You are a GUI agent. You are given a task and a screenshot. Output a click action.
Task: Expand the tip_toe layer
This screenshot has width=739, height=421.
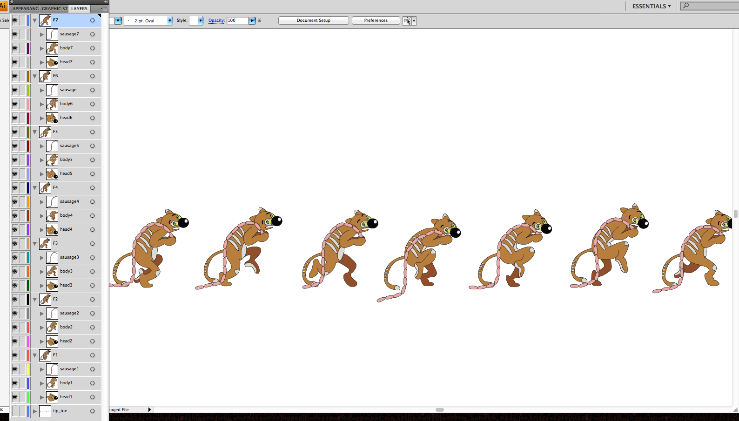point(35,411)
